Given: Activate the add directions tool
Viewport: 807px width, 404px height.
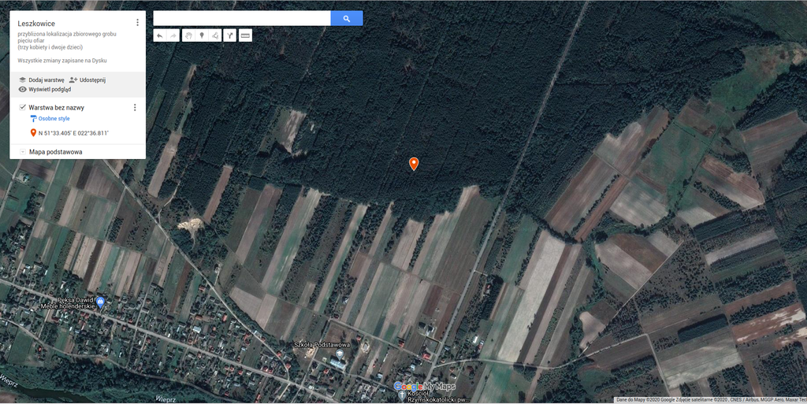Looking at the screenshot, I should [x=229, y=35].
